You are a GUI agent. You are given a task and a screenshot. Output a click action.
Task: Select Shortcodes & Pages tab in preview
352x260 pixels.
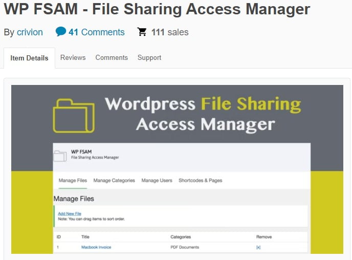click(200, 181)
